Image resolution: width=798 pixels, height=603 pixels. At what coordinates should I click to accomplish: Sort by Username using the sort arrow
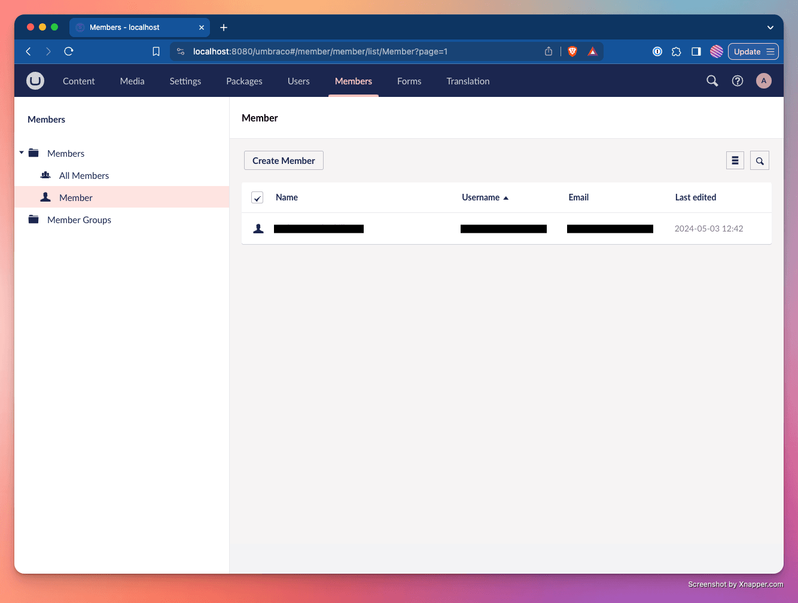(x=505, y=197)
